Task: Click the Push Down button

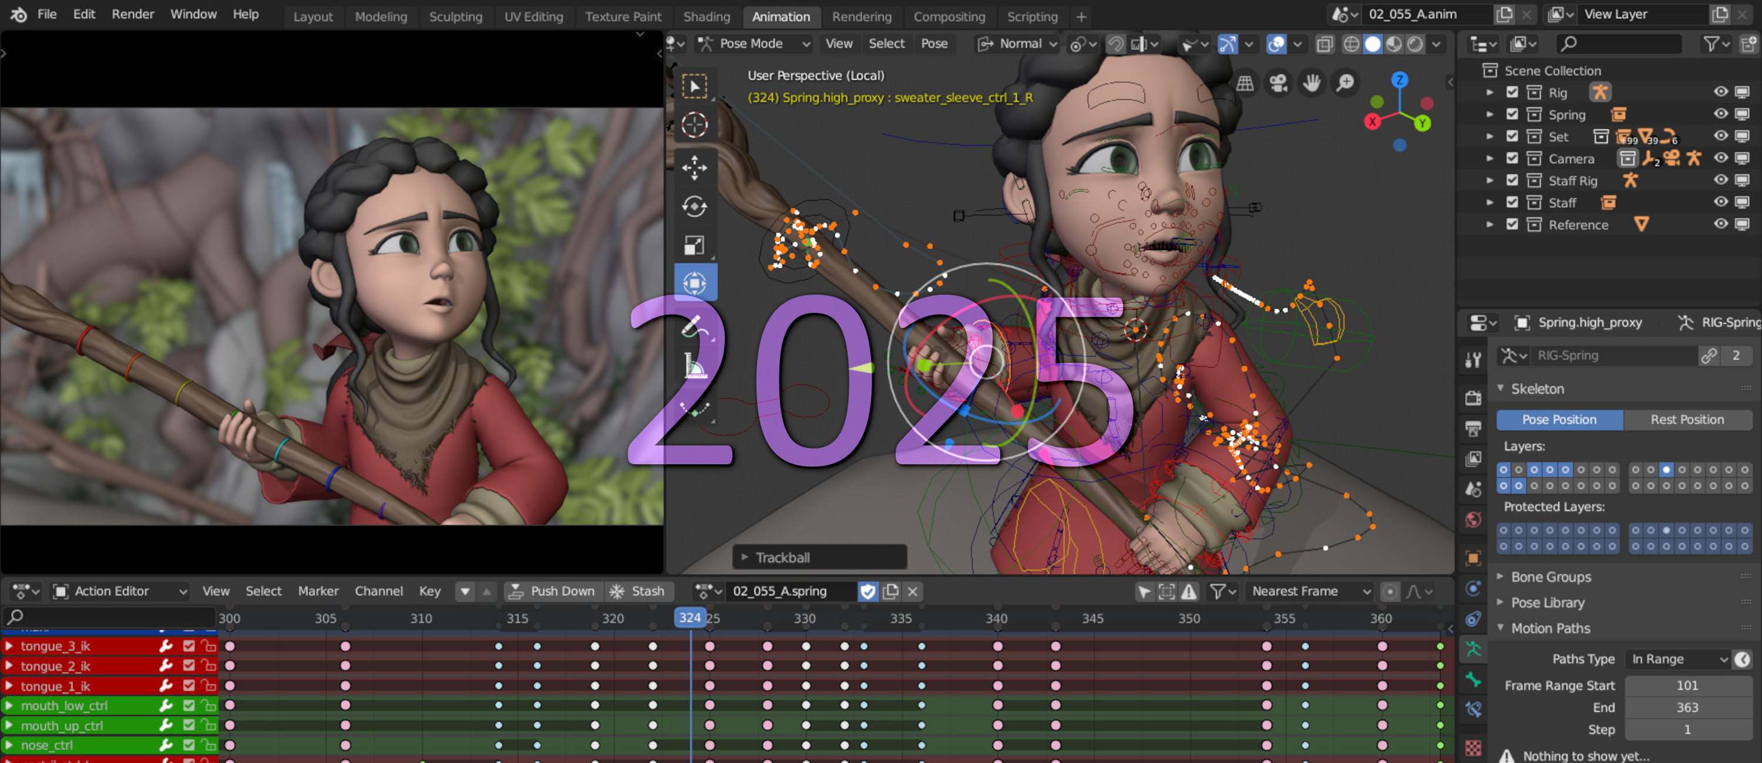Action: (x=553, y=592)
